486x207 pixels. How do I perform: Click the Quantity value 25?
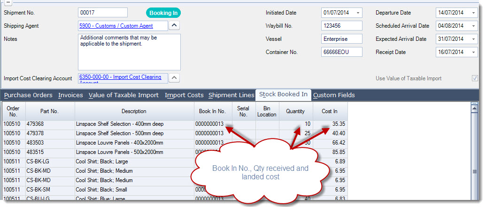pos(308,133)
